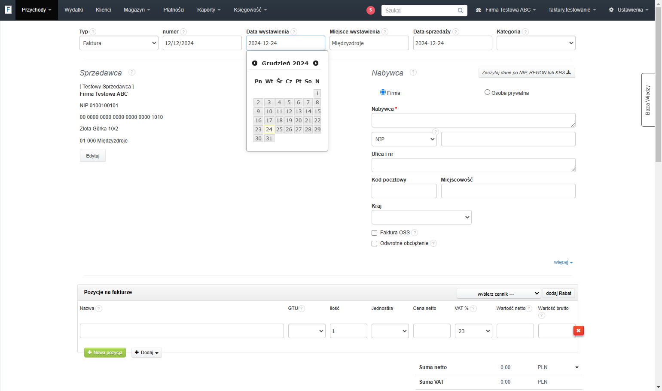Open the Wydatki menu item
This screenshot has width=662, height=391.
coord(74,10)
